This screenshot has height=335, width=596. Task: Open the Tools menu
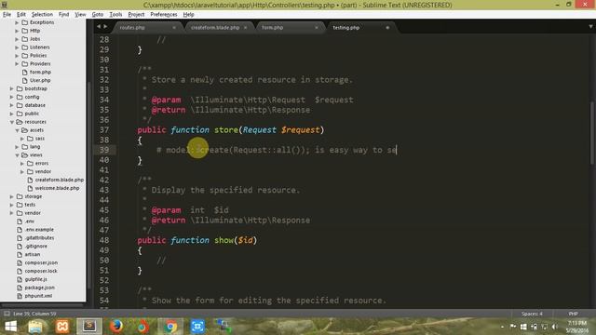(115, 15)
